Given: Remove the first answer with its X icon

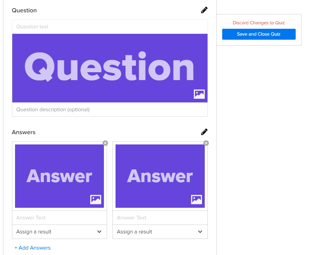Looking at the screenshot, I should click(x=105, y=143).
